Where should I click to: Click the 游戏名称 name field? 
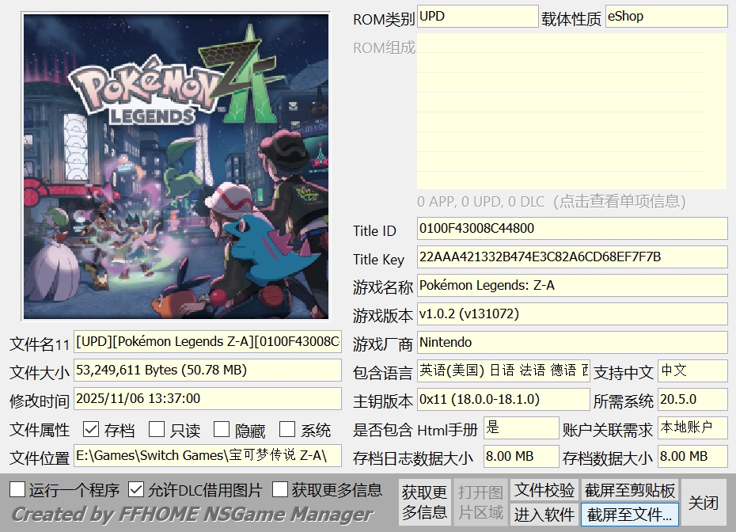(x=570, y=285)
